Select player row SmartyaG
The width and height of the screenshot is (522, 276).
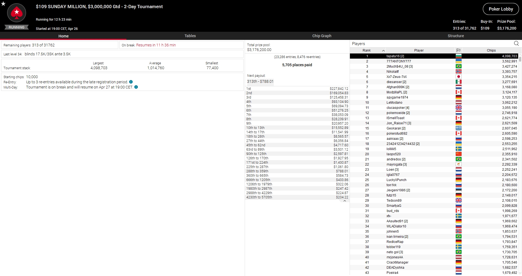[434, 206]
